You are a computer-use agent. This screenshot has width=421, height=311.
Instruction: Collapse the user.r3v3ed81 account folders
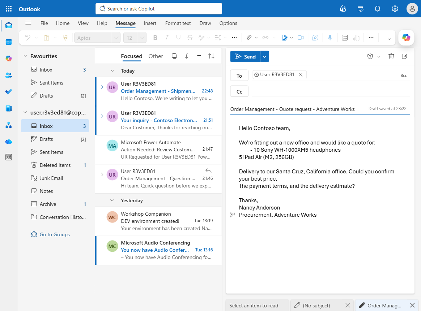point(25,112)
